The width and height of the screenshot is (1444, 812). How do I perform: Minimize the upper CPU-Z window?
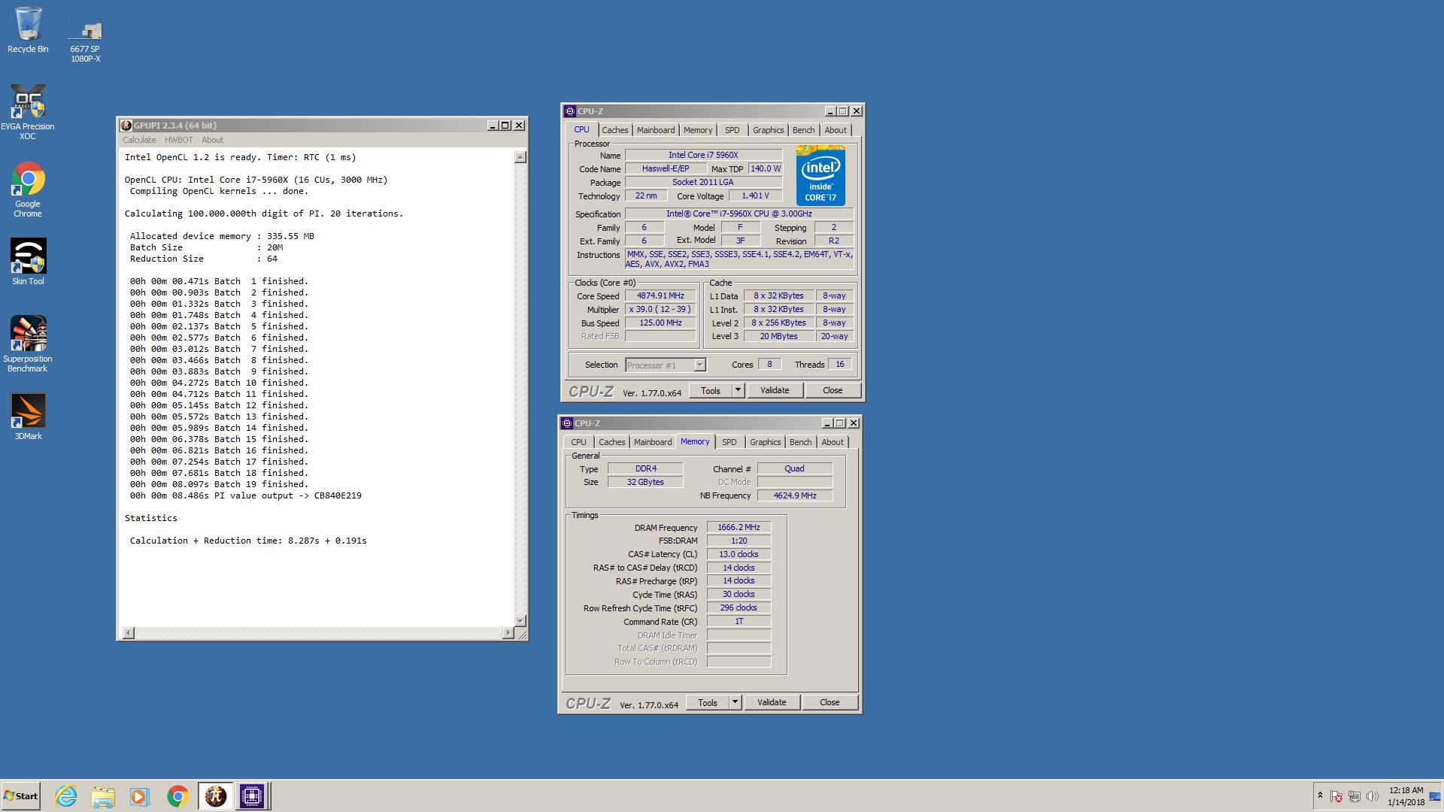(x=830, y=111)
